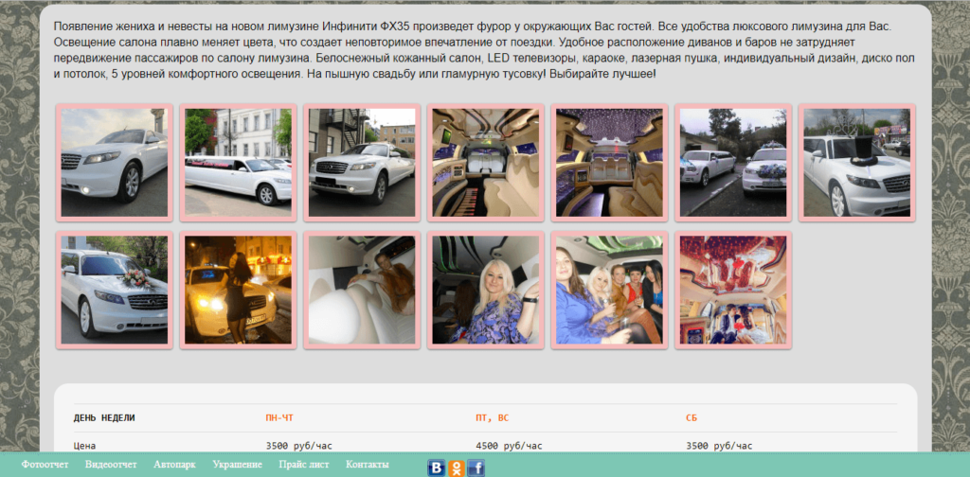Open photo of blonde woman in blue dress
Viewport: 970px width, 477px height.
tap(486, 290)
